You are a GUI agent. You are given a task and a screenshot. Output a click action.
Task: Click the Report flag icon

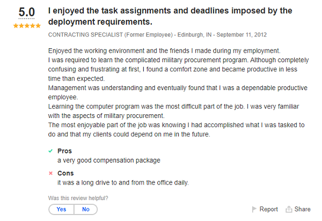(x=254, y=209)
